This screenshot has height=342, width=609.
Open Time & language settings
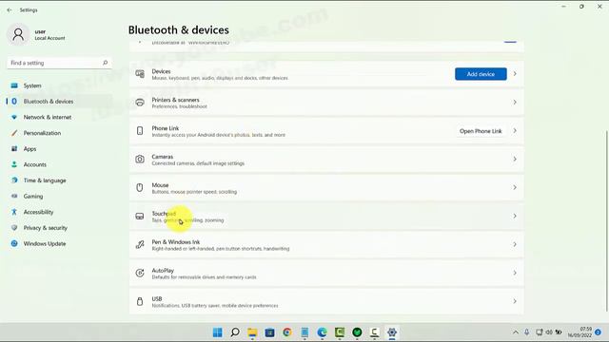coord(45,180)
